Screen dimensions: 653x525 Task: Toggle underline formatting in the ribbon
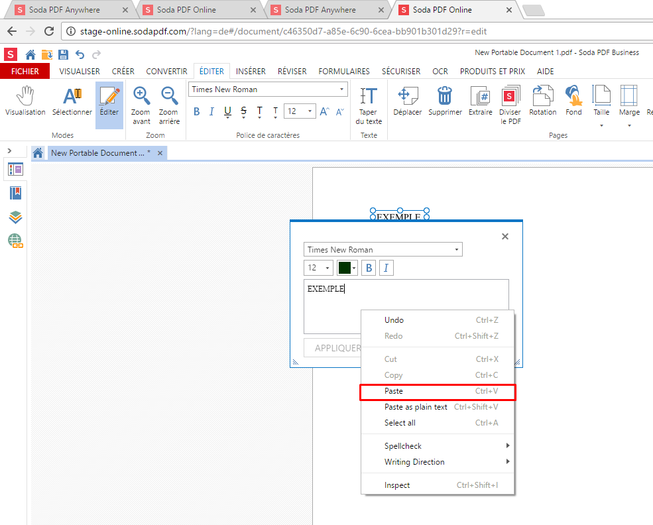tap(227, 111)
